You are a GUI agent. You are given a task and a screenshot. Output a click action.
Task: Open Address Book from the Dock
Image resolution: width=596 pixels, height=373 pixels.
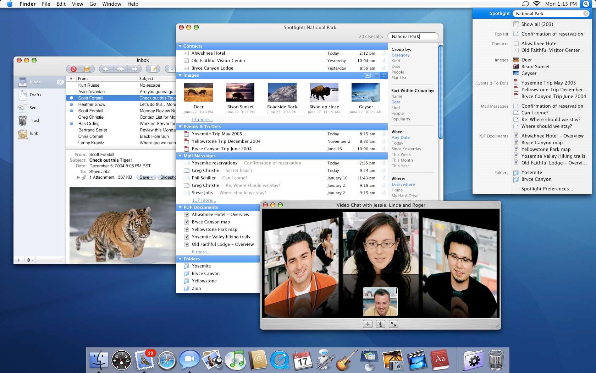click(258, 360)
